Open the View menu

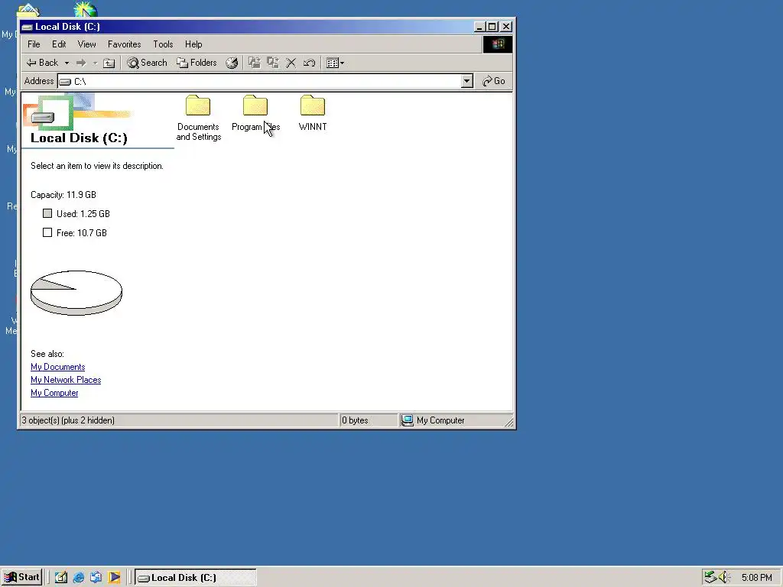click(x=87, y=44)
